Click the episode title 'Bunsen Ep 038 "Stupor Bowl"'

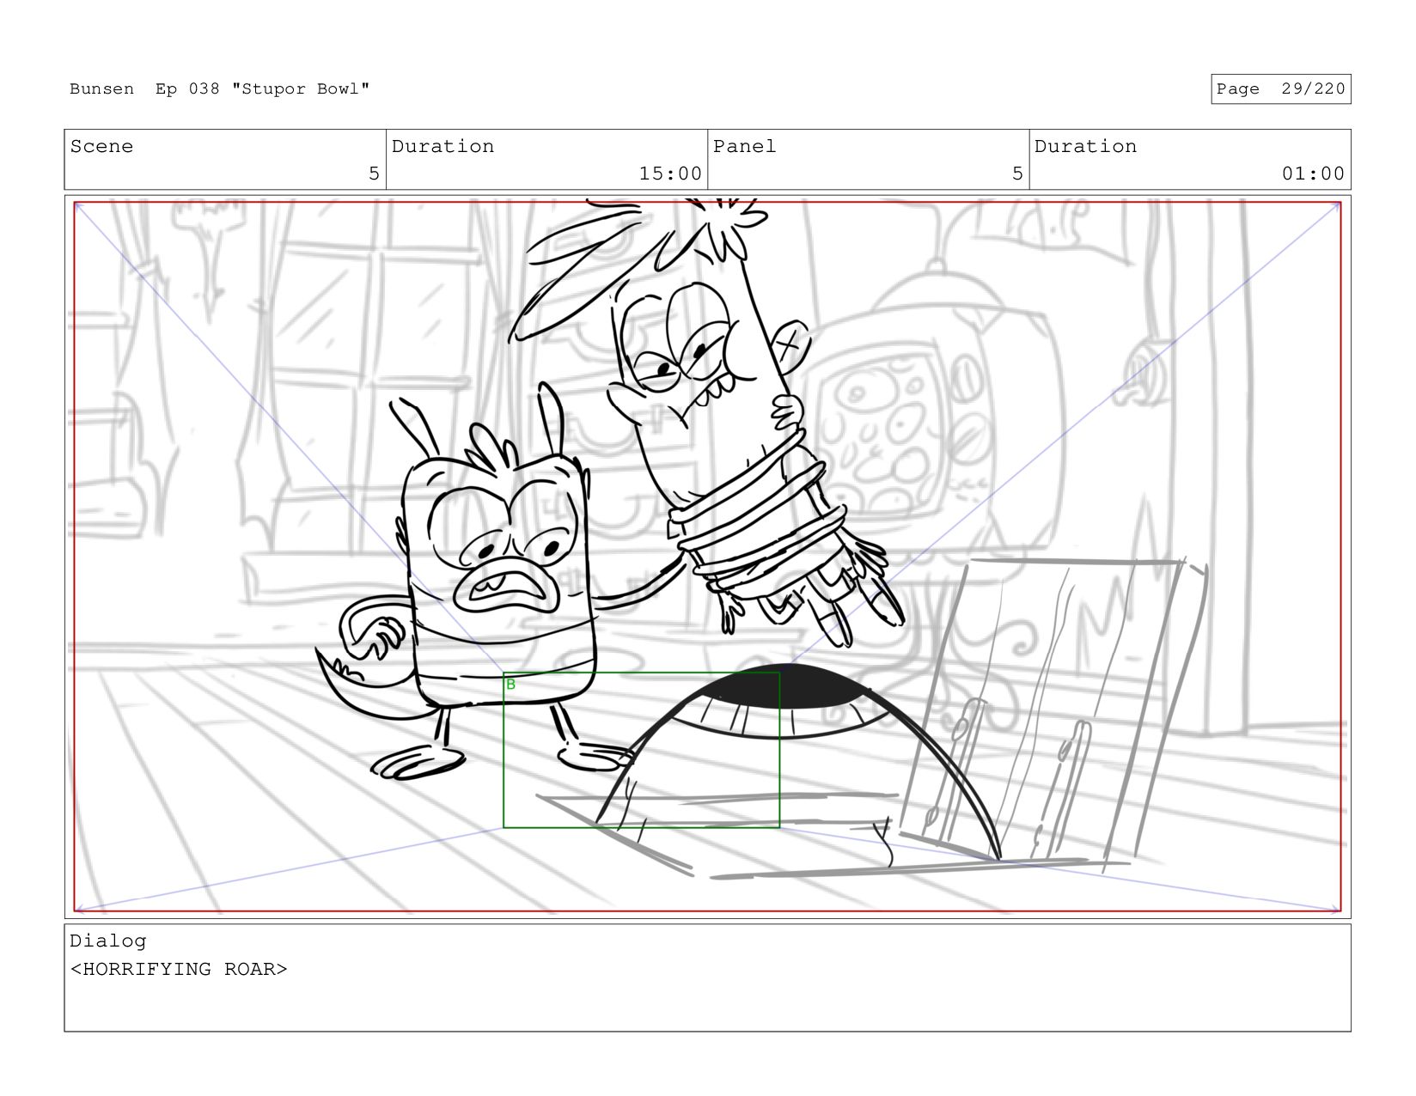(220, 89)
